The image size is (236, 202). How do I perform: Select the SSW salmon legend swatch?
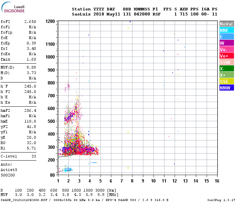[x=227, y=62]
